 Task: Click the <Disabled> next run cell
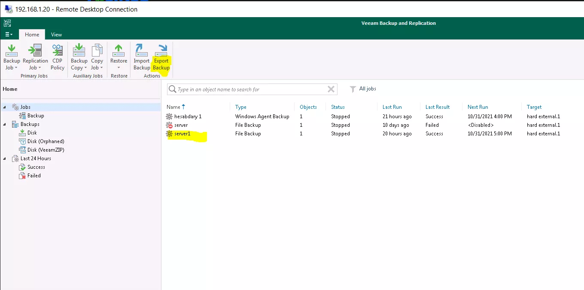[481, 125]
